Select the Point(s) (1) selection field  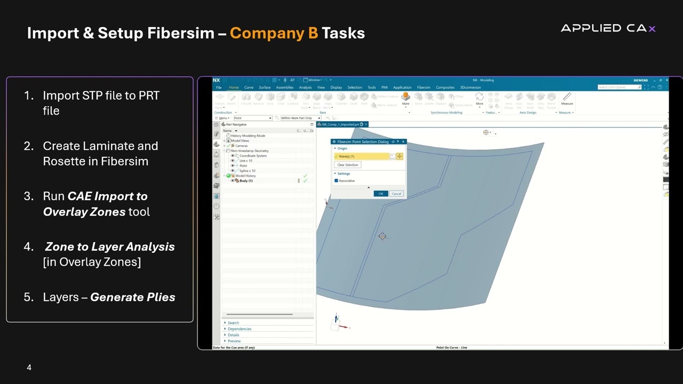pyautogui.click(x=361, y=156)
